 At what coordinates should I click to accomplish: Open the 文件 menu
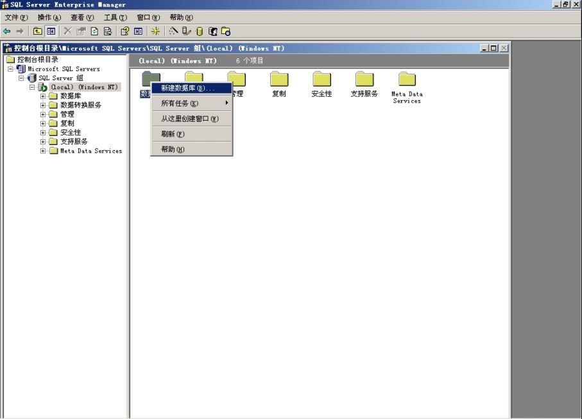coord(16,17)
